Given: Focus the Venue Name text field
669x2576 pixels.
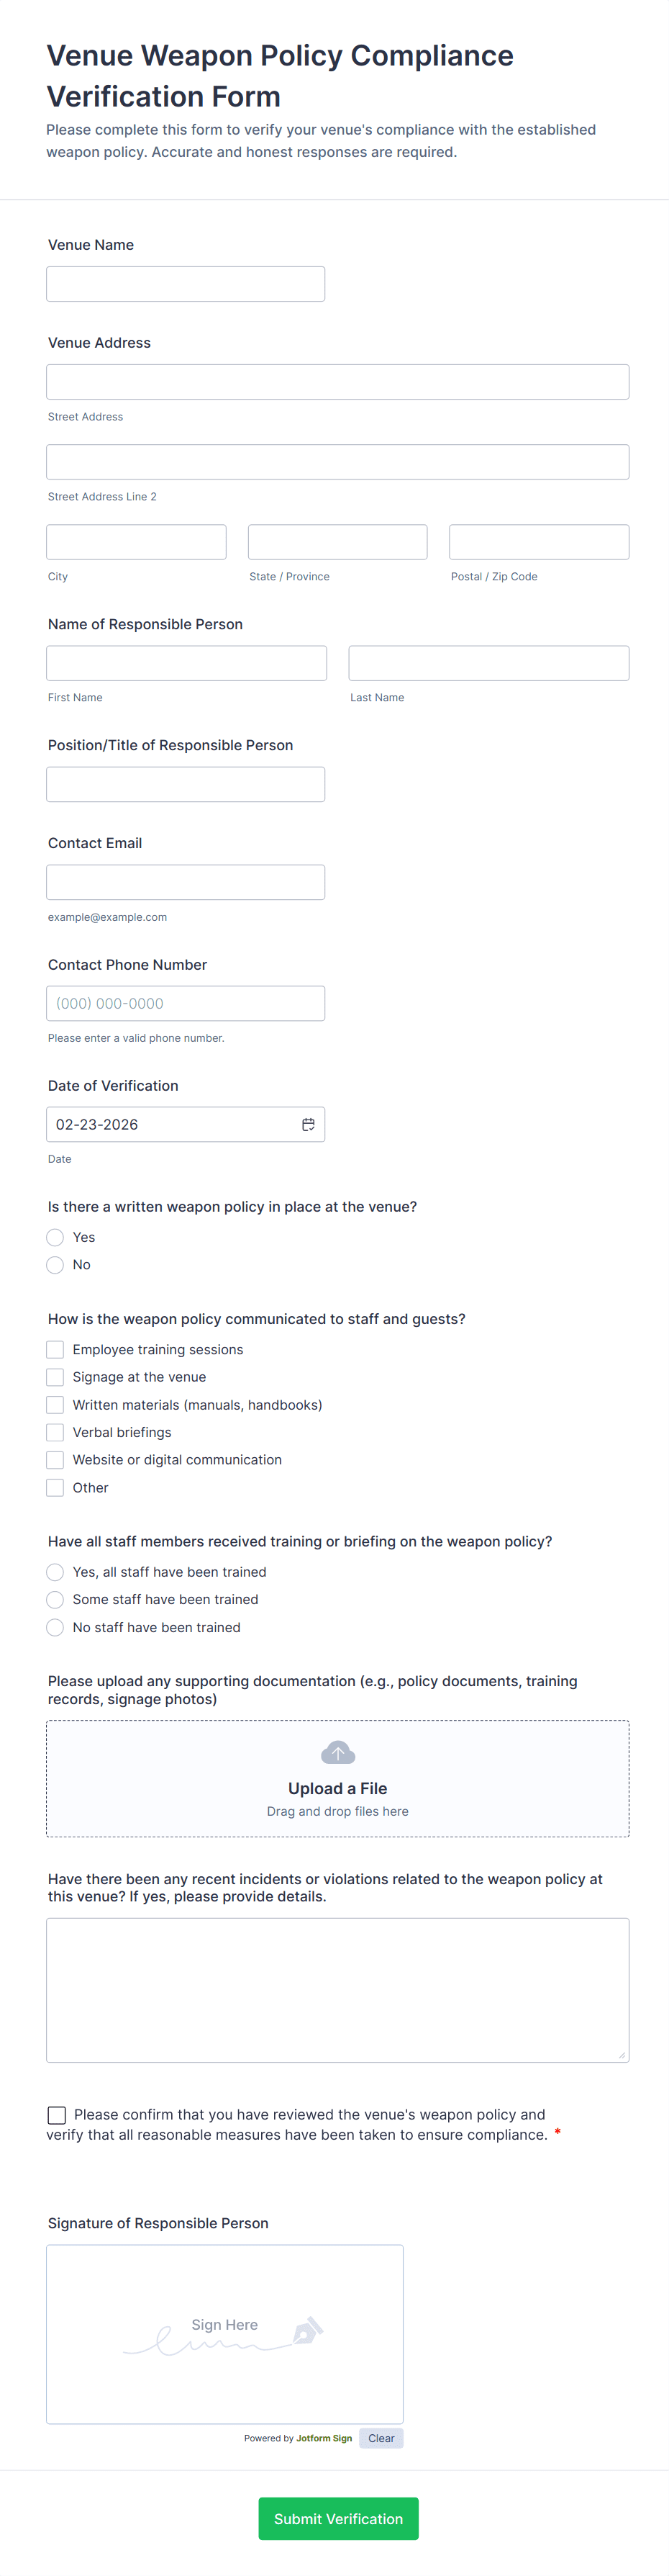Looking at the screenshot, I should coord(186,284).
